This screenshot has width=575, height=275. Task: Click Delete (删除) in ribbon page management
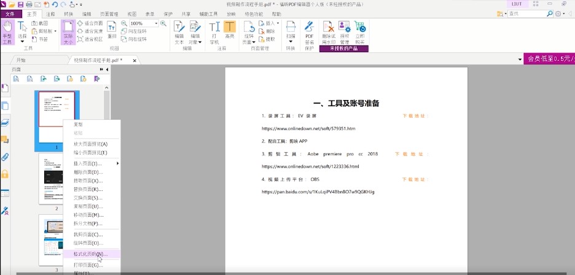[267, 31]
